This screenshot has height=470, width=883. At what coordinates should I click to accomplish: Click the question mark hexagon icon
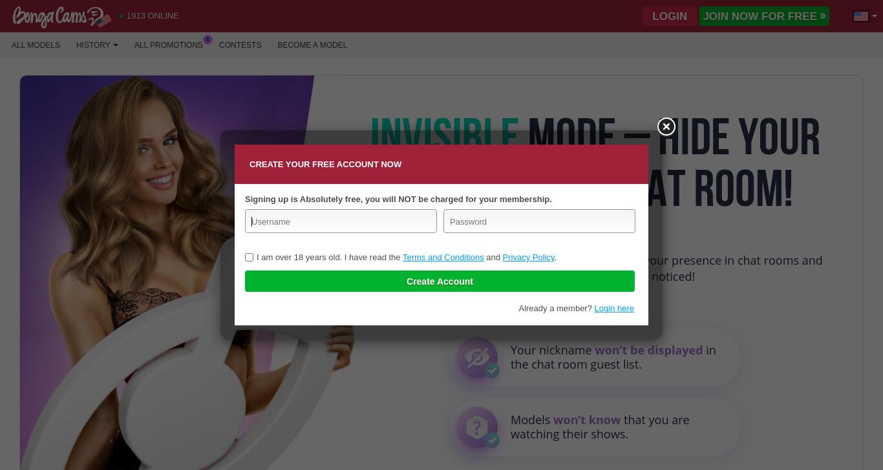477,427
